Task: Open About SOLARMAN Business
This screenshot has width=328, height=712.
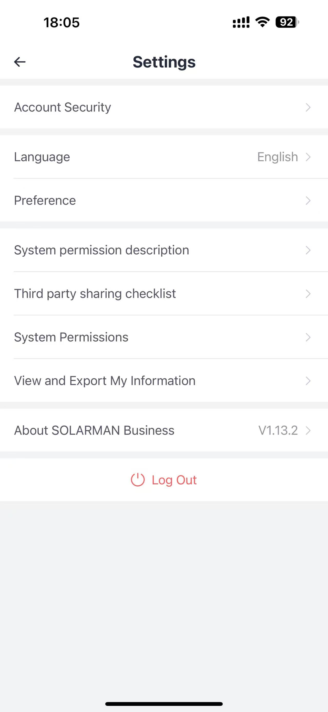Action: click(x=94, y=430)
